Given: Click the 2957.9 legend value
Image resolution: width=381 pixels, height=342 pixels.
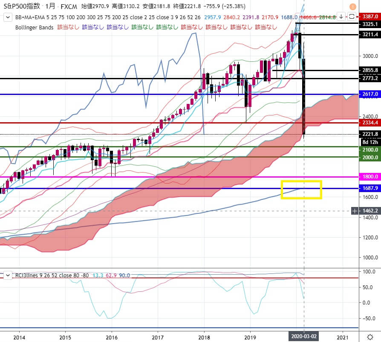Looking at the screenshot, I should pyautogui.click(x=212, y=17).
